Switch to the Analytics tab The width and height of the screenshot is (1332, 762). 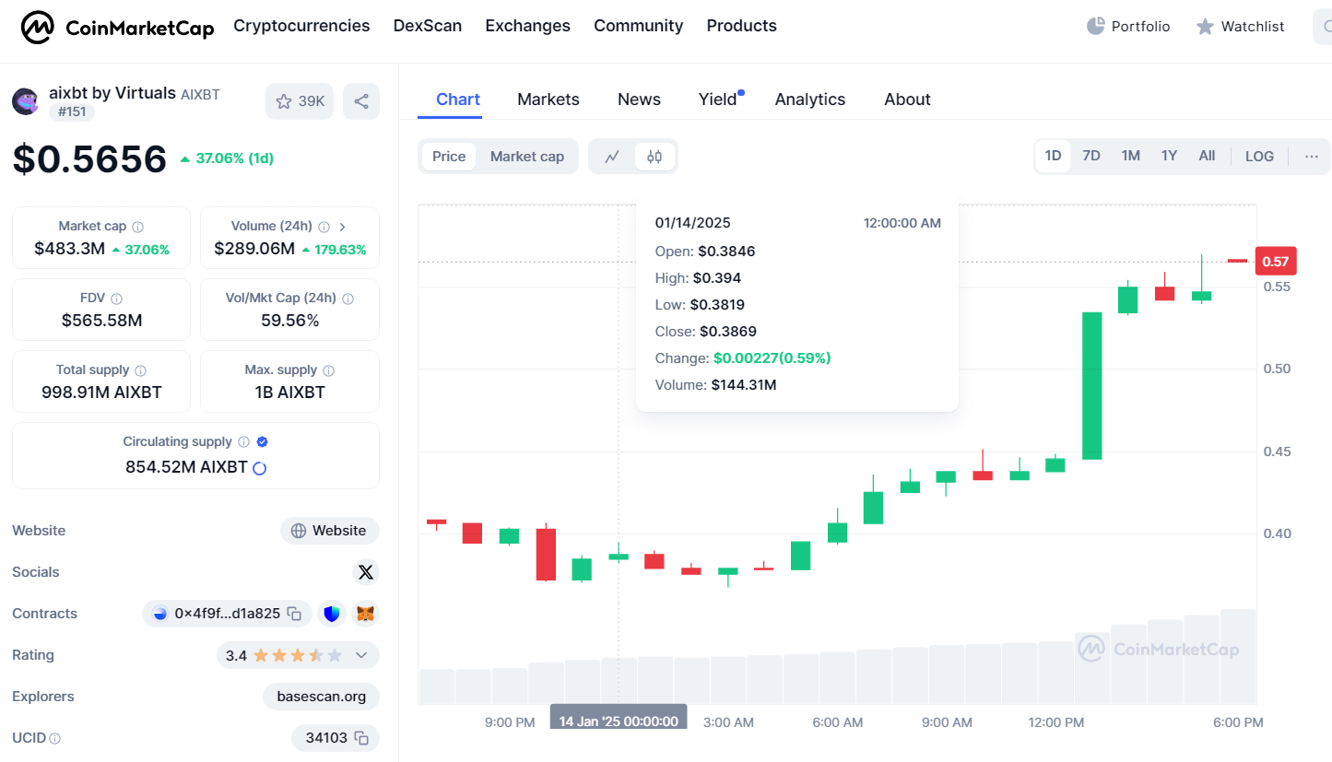click(810, 100)
